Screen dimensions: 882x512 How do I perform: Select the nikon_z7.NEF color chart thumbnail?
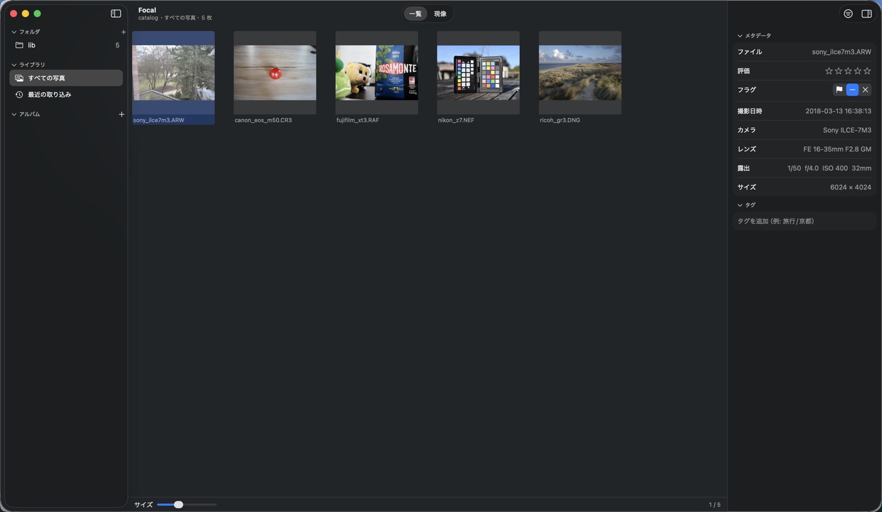pyautogui.click(x=478, y=73)
